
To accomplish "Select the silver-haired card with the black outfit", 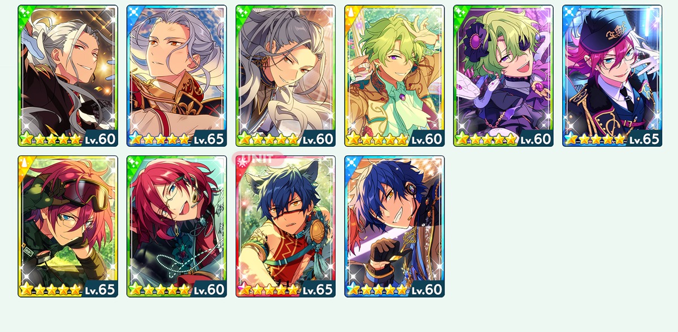I will (x=68, y=76).
